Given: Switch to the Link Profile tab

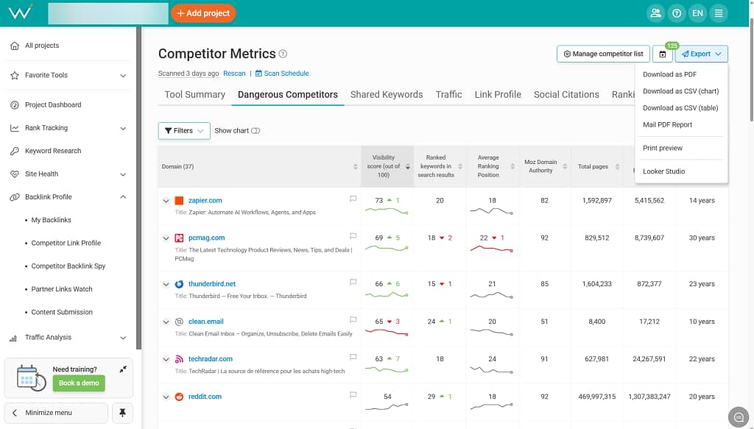Looking at the screenshot, I should click(498, 95).
